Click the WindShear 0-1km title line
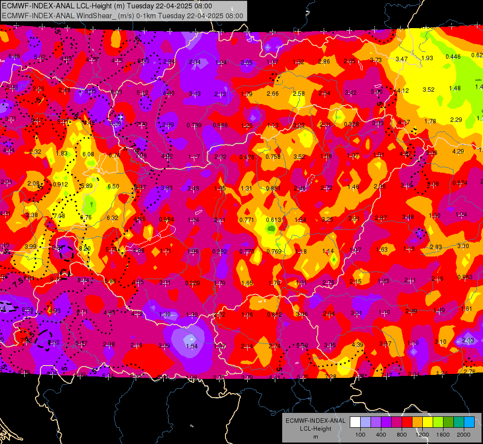Viewport: 483px width, 444px height. (122, 16)
